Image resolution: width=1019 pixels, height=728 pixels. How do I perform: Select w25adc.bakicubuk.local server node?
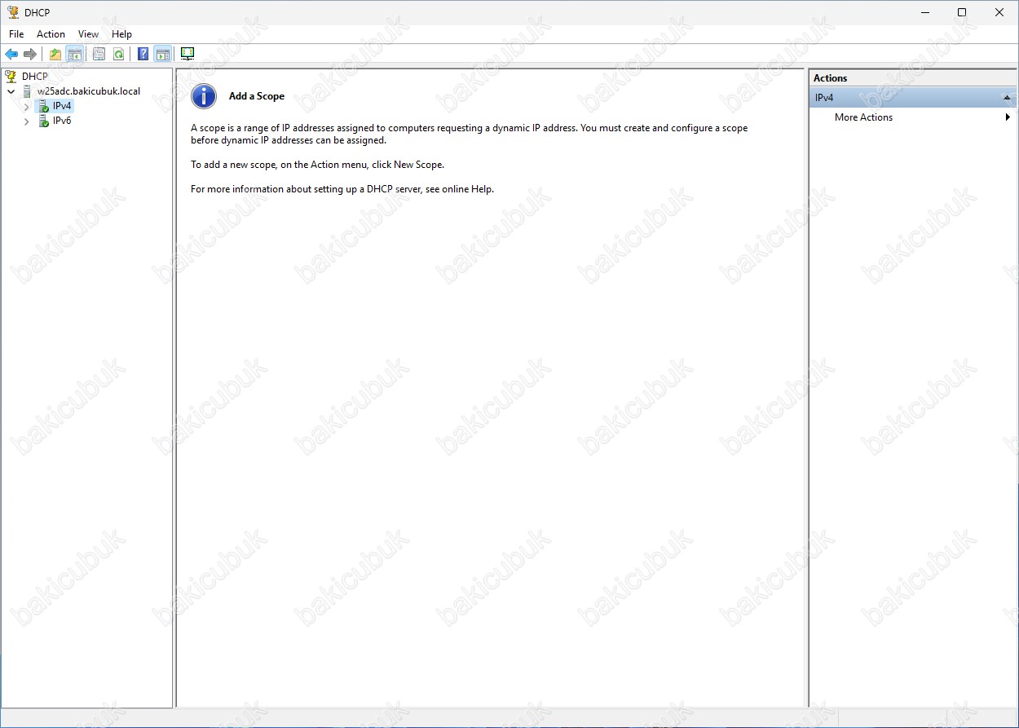[88, 91]
